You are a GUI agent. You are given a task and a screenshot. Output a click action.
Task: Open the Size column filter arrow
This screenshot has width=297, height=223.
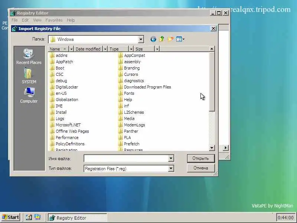click(x=157, y=49)
